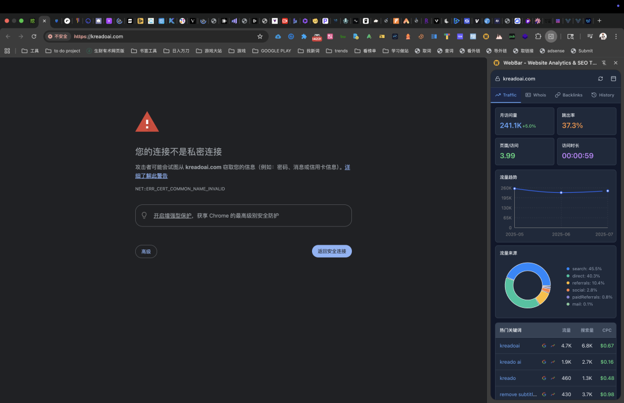This screenshot has height=403, width=624.
Task: Click the blue cloud download extension icon
Action: click(x=278, y=36)
